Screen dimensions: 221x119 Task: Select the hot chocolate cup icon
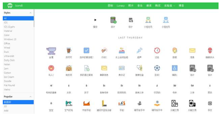click(69, 51)
